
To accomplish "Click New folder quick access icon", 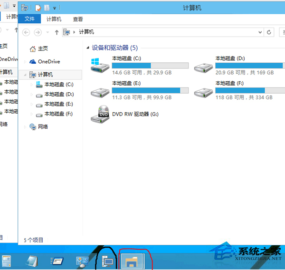I will pyautogui.click(x=47, y=8).
